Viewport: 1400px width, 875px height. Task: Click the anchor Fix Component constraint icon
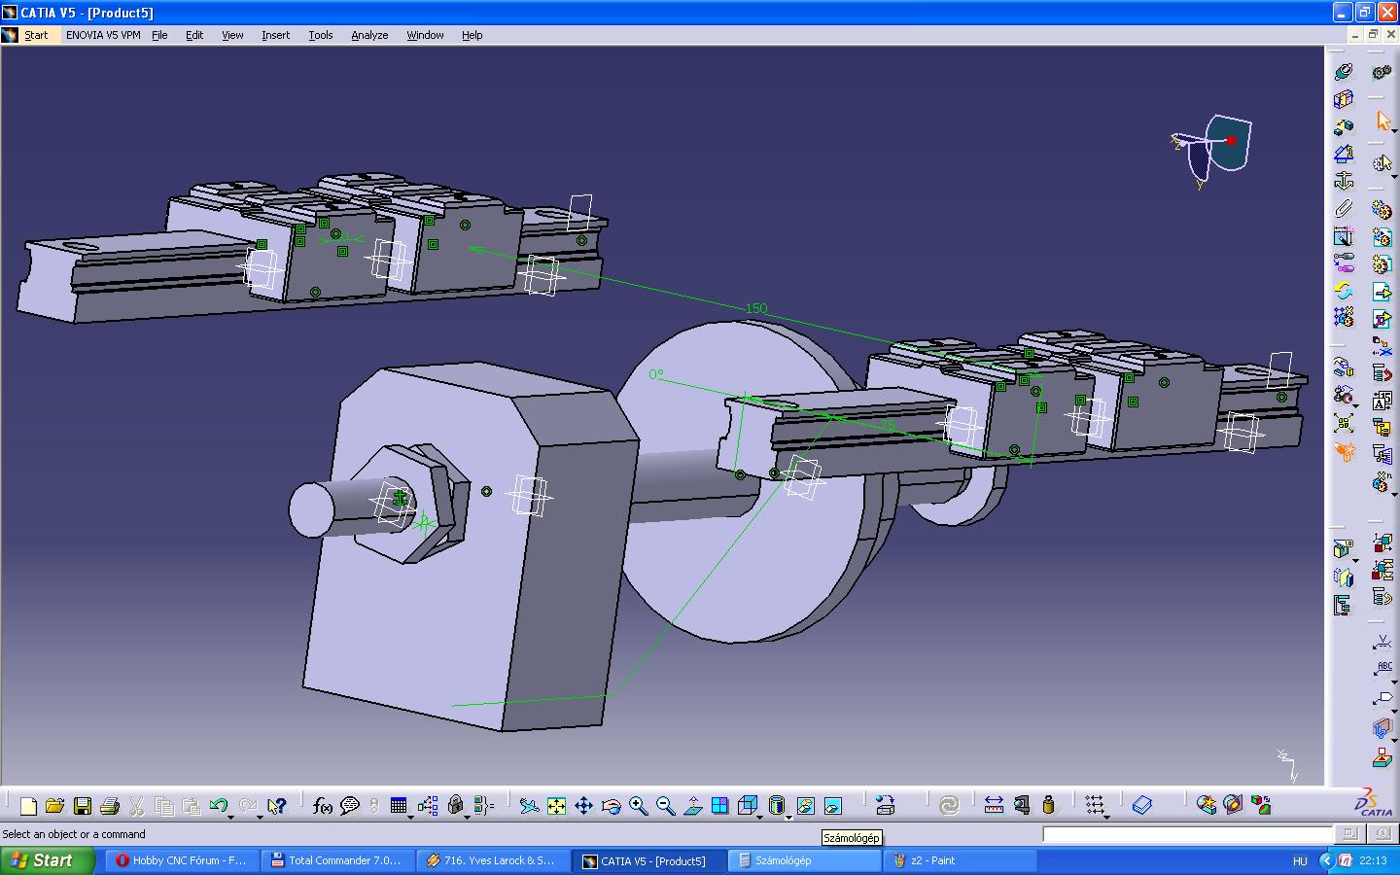[x=1344, y=181]
